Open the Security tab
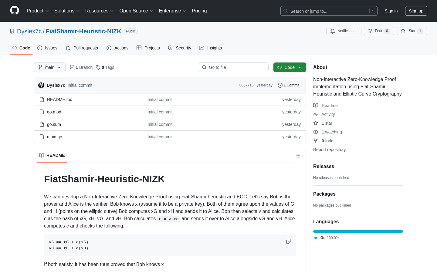 pyautogui.click(x=180, y=48)
